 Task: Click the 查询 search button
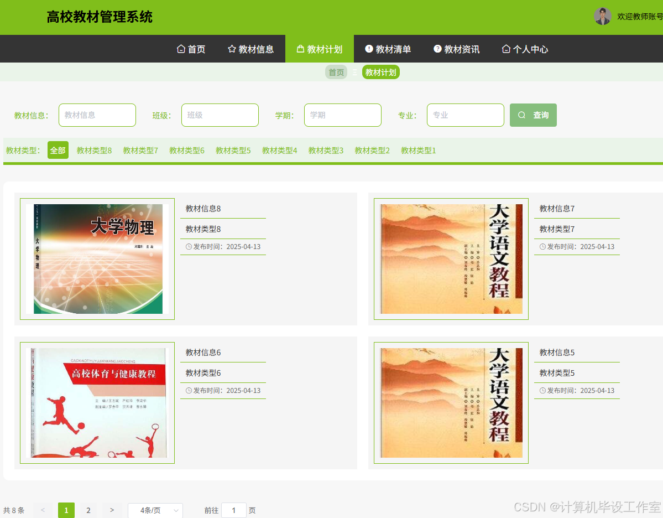click(x=533, y=115)
